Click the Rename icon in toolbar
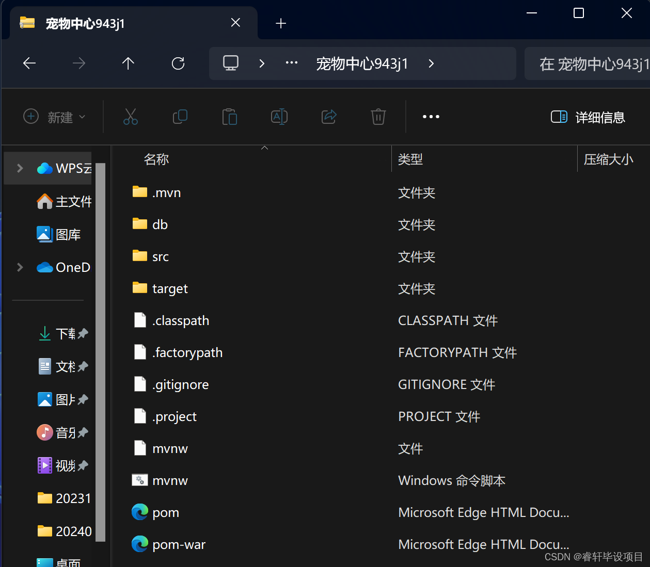The width and height of the screenshot is (650, 567). click(279, 117)
